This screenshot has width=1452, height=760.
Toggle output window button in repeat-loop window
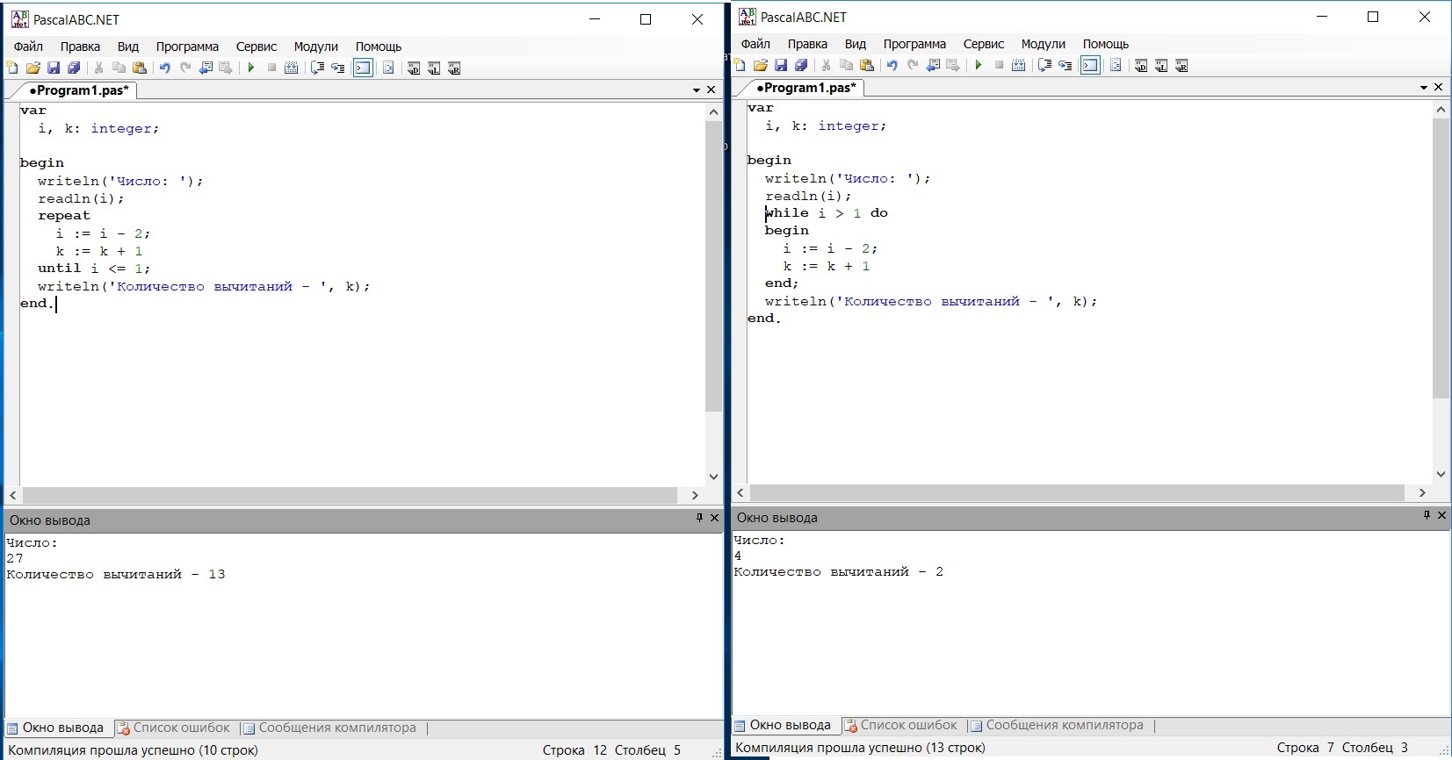coord(363,68)
